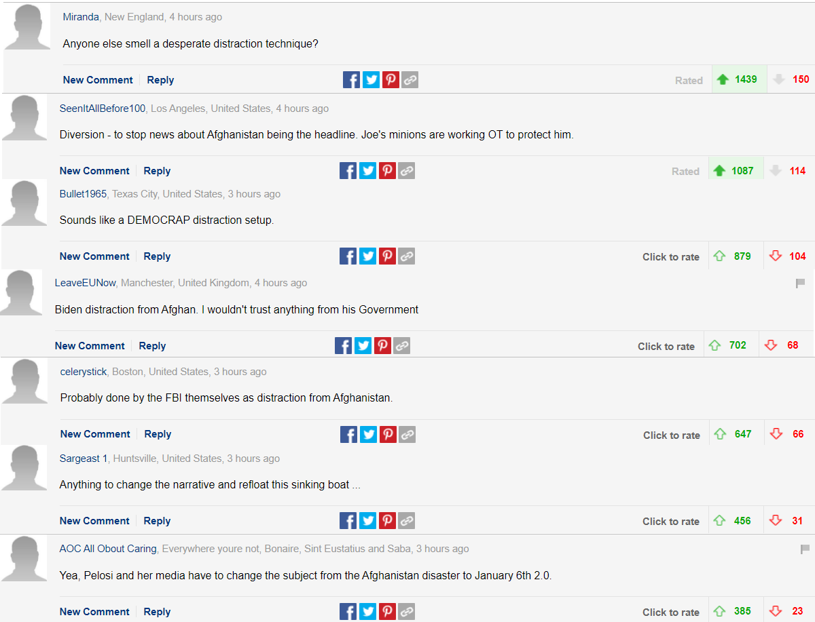Report the AOC All Obout Caring comment flag
This screenshot has width=815, height=622.
coord(805,549)
